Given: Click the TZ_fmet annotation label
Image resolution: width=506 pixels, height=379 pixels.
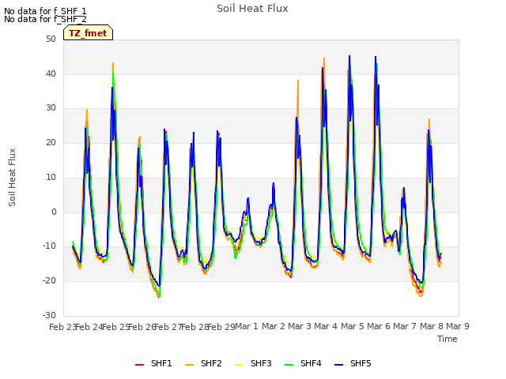Looking at the screenshot, I should (88, 33).
